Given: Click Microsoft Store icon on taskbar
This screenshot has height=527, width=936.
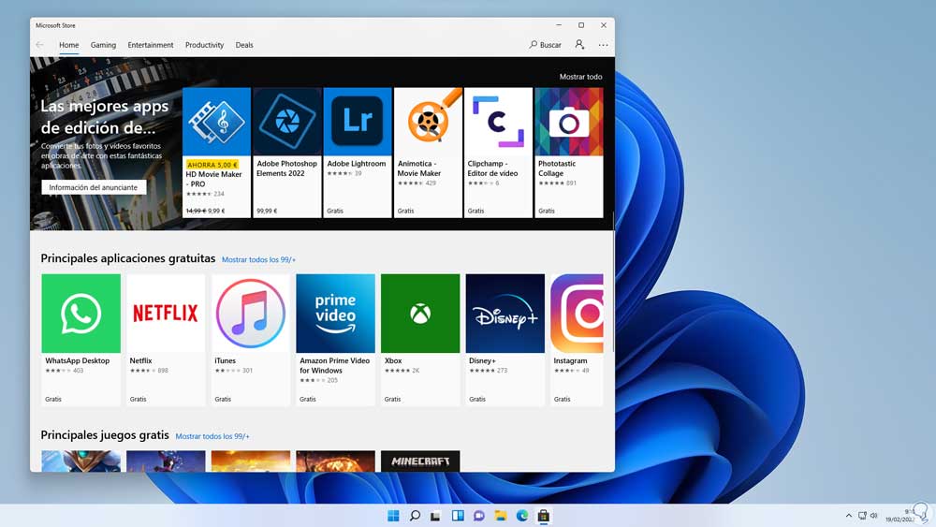Looking at the screenshot, I should pyautogui.click(x=543, y=516).
